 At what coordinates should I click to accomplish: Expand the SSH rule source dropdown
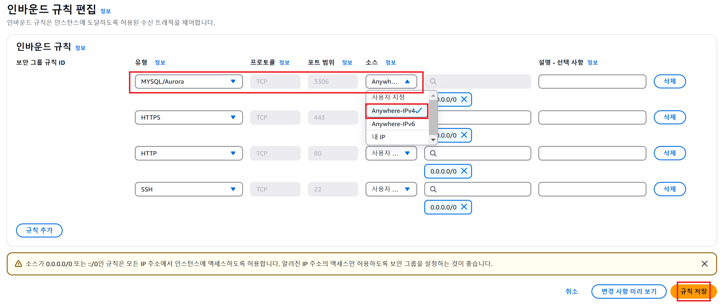391,189
